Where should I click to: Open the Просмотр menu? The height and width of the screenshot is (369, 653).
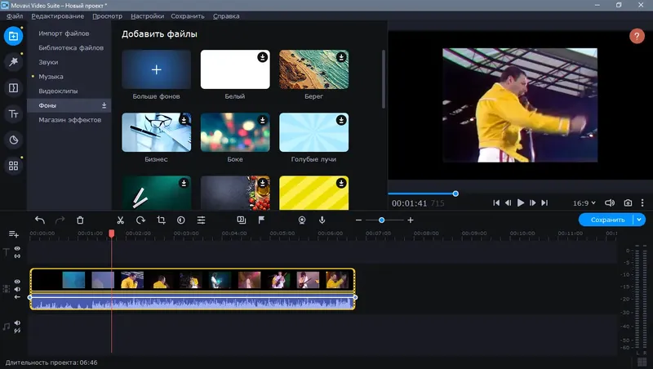point(108,16)
